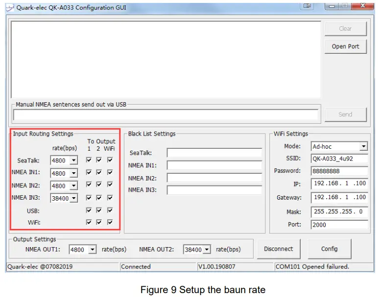Click the SeaTalk Black List field
Screen dimensions: 378x297
click(214, 153)
